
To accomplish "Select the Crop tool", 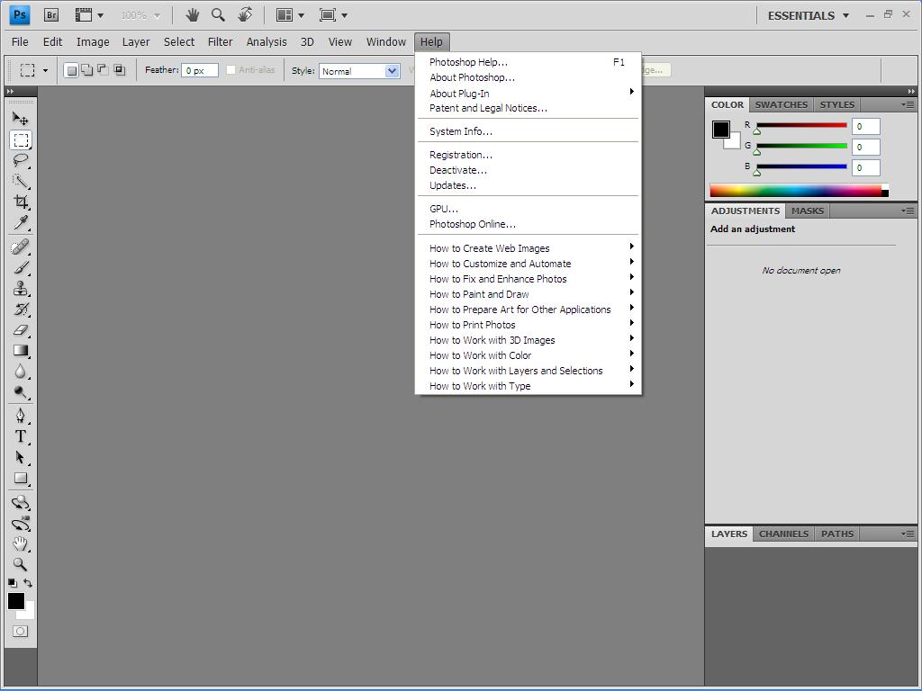I will coord(21,202).
